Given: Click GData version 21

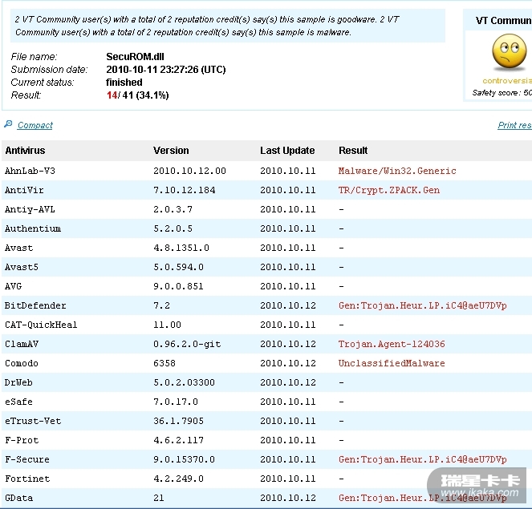Looking at the screenshot, I should (159, 498).
